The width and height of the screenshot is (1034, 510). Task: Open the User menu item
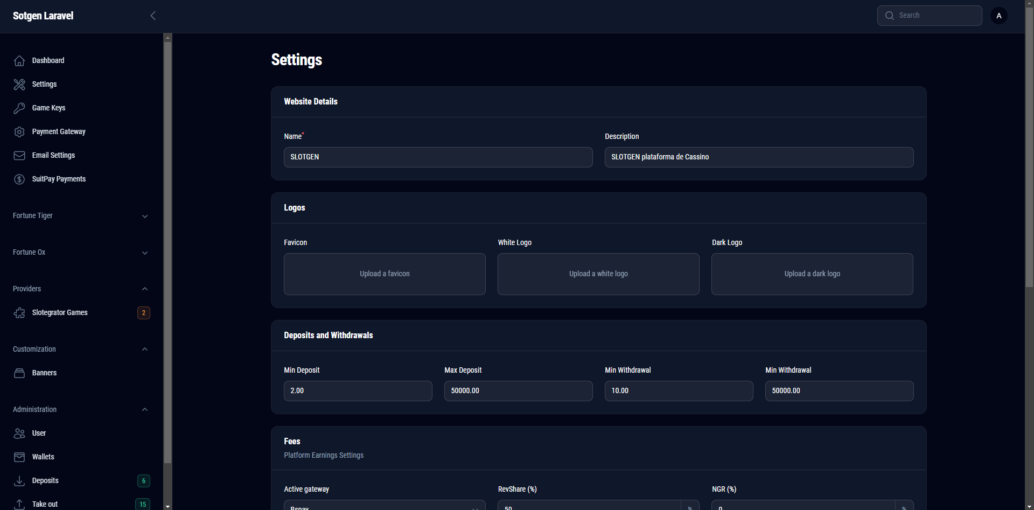(x=39, y=434)
